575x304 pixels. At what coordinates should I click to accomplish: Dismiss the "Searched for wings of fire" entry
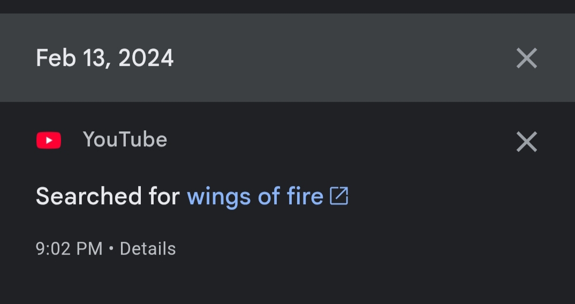click(x=526, y=142)
